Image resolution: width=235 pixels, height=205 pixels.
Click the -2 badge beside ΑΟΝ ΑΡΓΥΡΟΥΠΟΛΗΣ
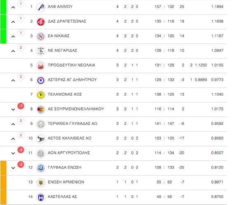(x=21, y=150)
